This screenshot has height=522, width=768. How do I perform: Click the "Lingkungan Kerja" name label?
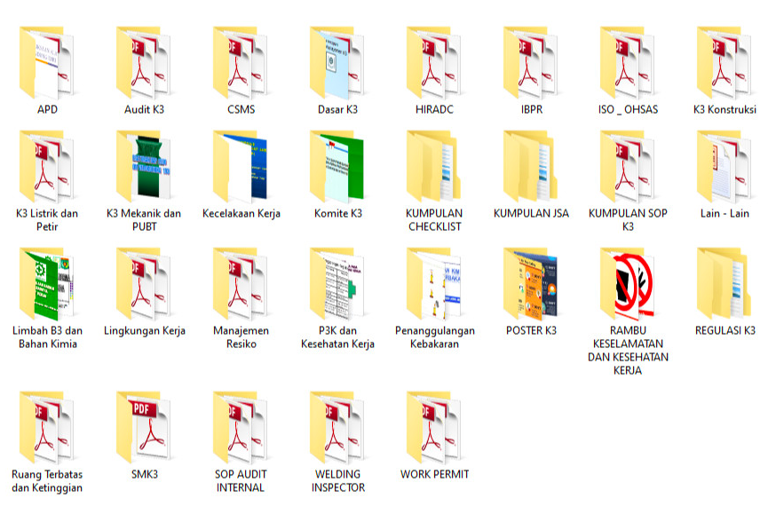[x=145, y=331]
